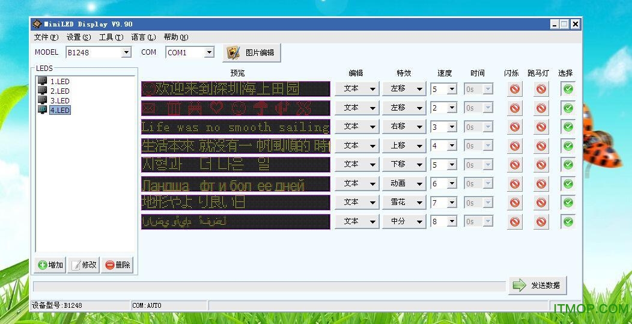The width and height of the screenshot is (632, 324).
Task: Toggle flash icon in the 动画 row
Action: point(514,183)
